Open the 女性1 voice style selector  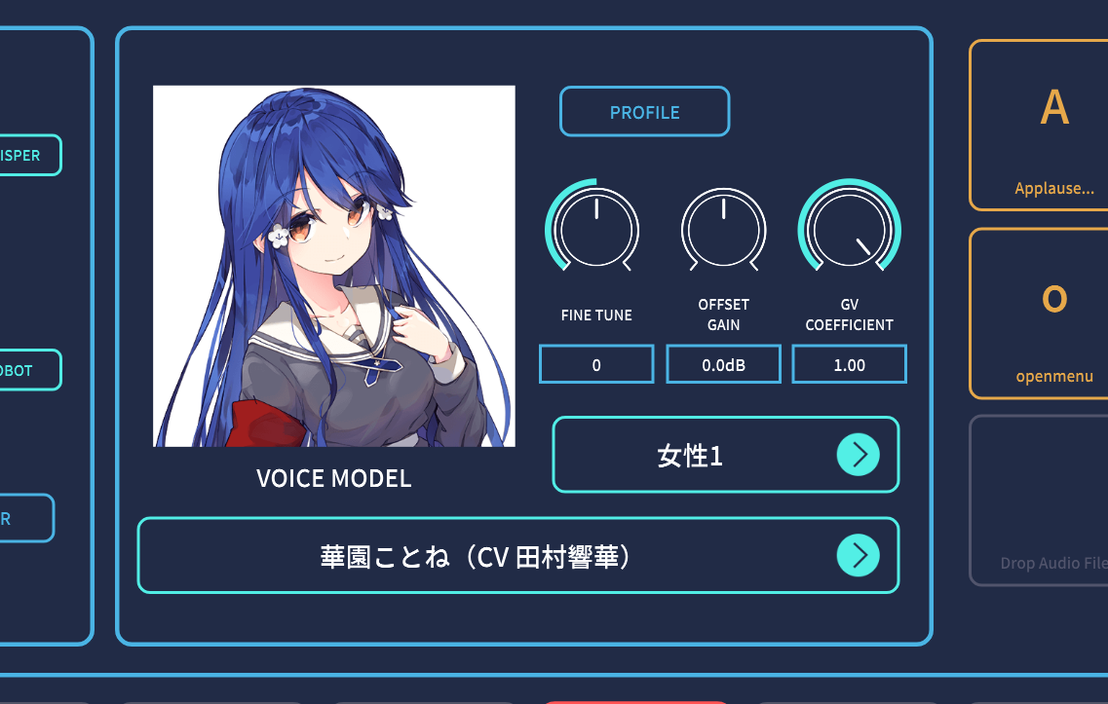[726, 455]
